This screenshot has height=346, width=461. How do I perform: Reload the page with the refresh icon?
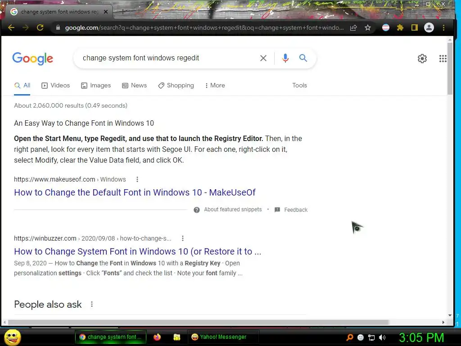[x=40, y=27]
